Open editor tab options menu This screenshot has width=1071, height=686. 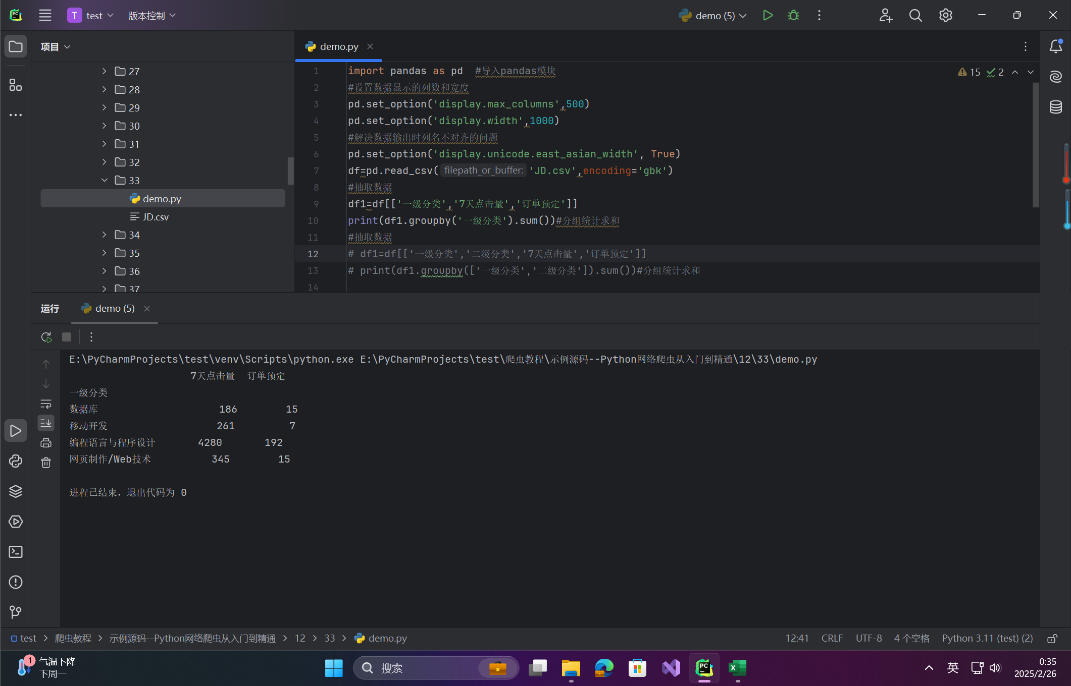tap(1025, 46)
